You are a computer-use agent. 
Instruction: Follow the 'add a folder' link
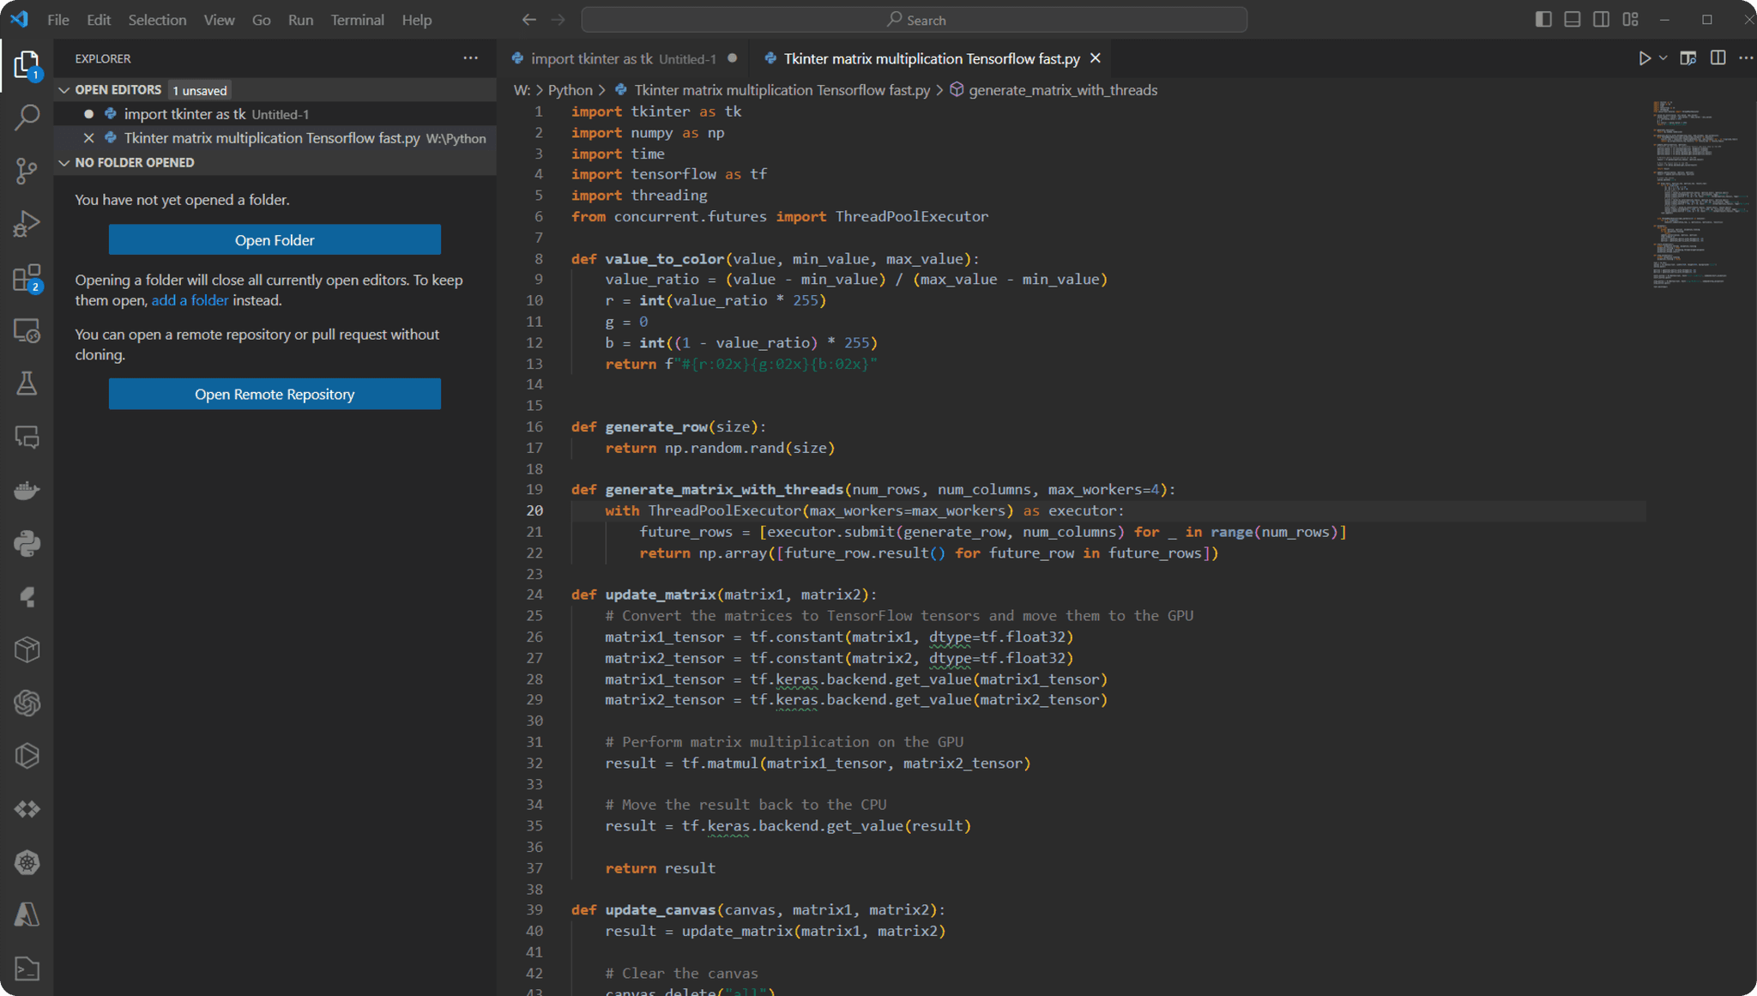pyautogui.click(x=190, y=300)
